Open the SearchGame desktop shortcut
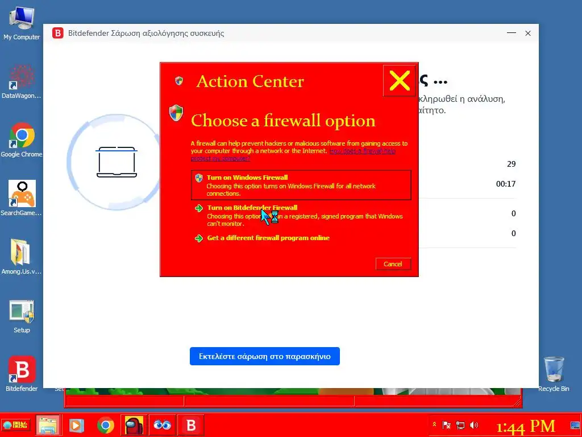Image resolution: width=582 pixels, height=437 pixels. point(22,199)
